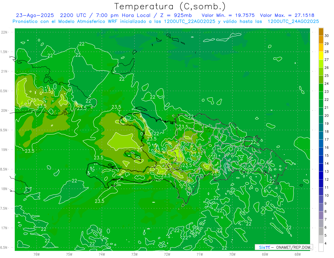Pick the teal colorbar swatch between 18 and 19
The width and height of the screenshot is (334, 258).
(x=321, y=128)
